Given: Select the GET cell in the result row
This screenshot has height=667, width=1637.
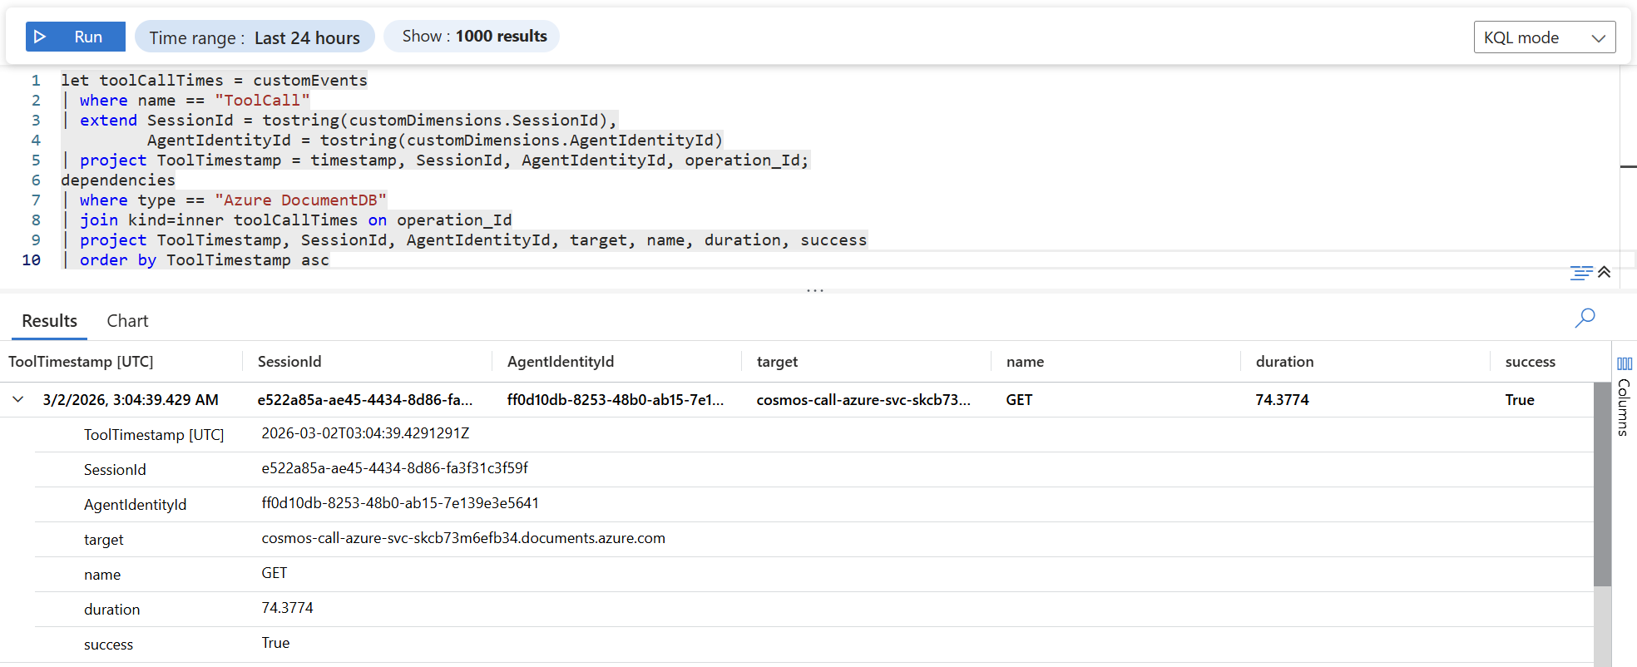Looking at the screenshot, I should (x=1019, y=400).
